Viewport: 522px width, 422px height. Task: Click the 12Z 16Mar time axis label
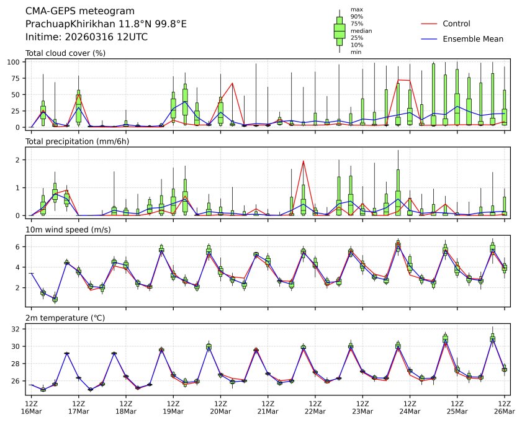(x=31, y=407)
